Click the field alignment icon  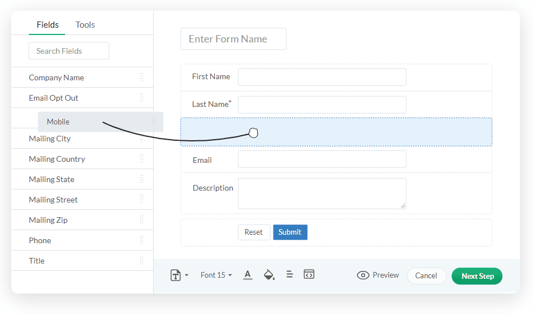point(289,274)
